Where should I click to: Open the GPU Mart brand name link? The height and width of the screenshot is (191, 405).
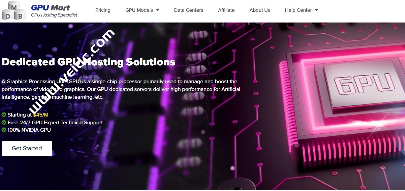[50, 7]
